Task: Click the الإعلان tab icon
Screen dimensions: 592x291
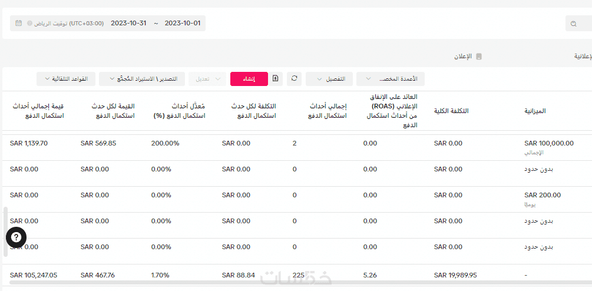Action: tap(479, 57)
